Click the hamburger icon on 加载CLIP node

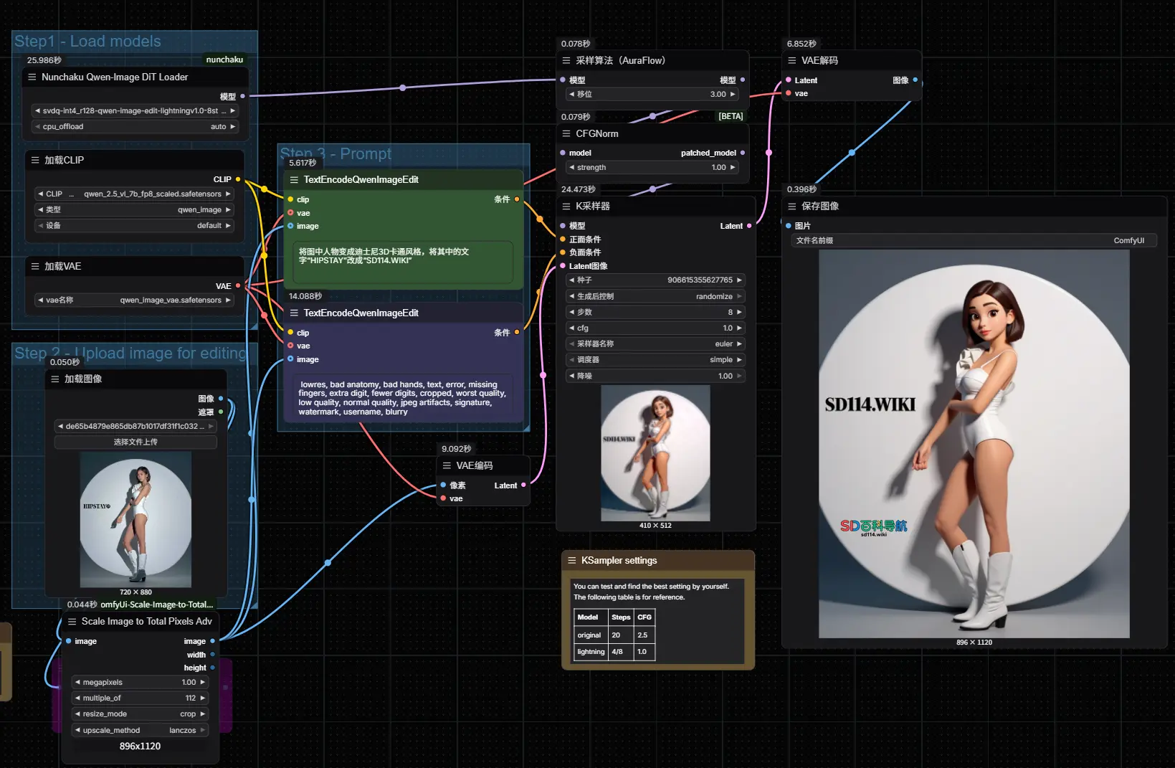point(35,160)
